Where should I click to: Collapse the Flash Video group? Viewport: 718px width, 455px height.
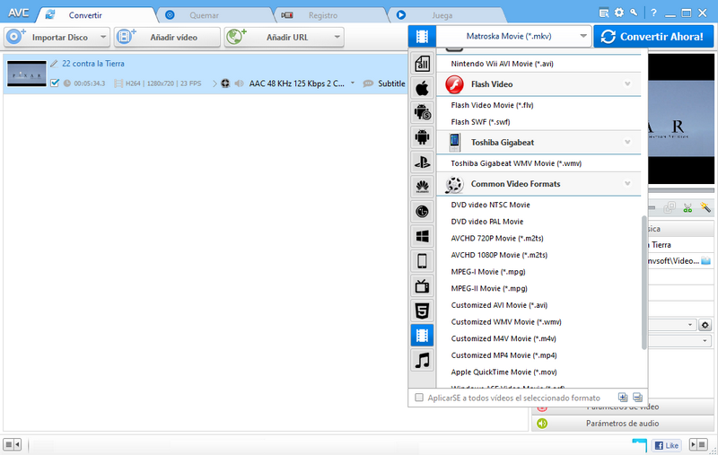627,84
